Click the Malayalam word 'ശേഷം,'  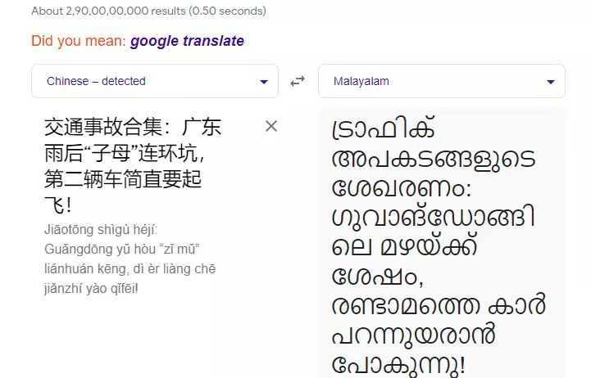click(x=377, y=276)
